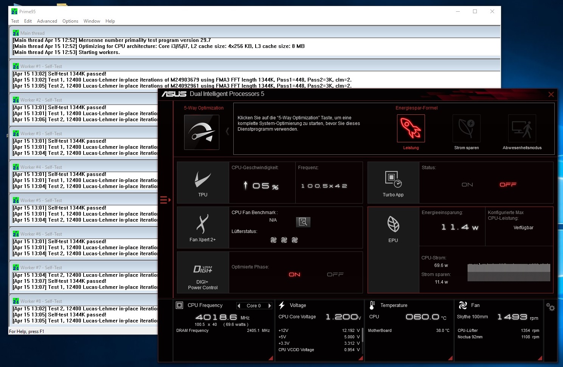Set Turbo App status to OFF
The image size is (563, 367).
coord(508,185)
